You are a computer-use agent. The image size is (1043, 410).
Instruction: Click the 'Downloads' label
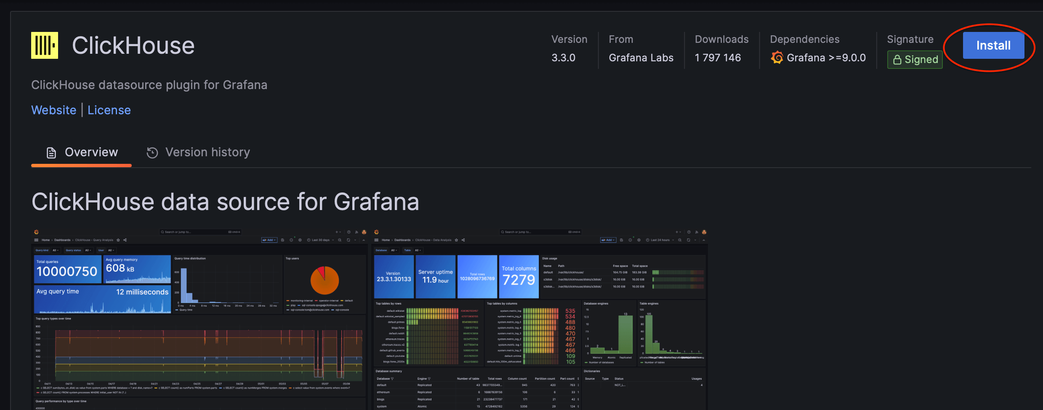coord(722,39)
